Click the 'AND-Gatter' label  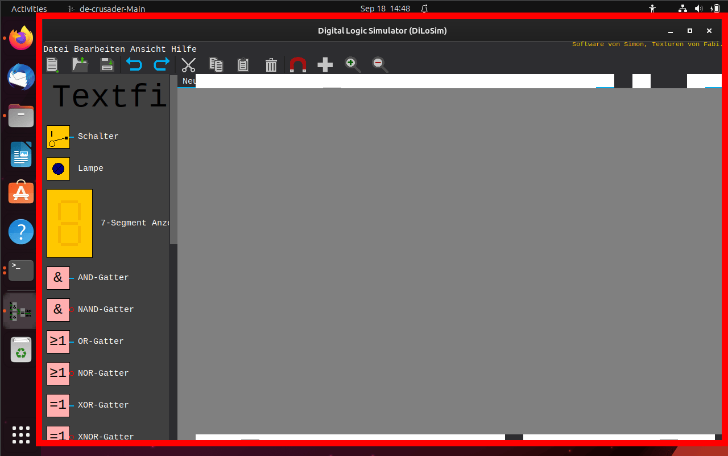tap(103, 278)
